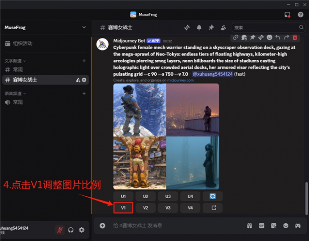The image size is (309, 241).
Task: Open top-right foggy city generated image
Action: pyautogui.click(x=193, y=110)
